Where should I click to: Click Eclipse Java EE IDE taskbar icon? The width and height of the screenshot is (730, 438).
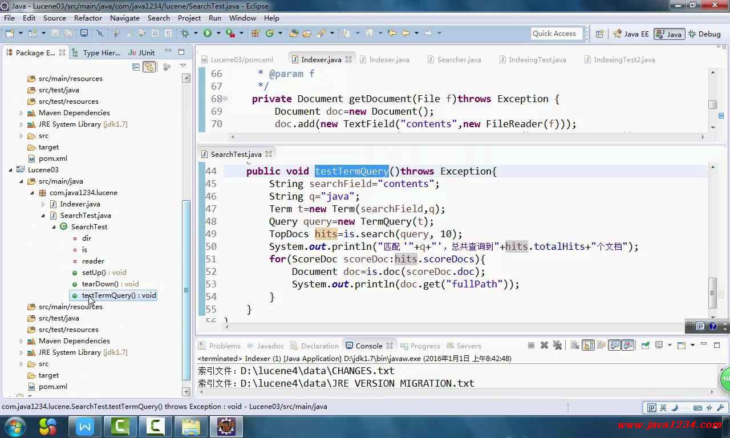click(226, 426)
